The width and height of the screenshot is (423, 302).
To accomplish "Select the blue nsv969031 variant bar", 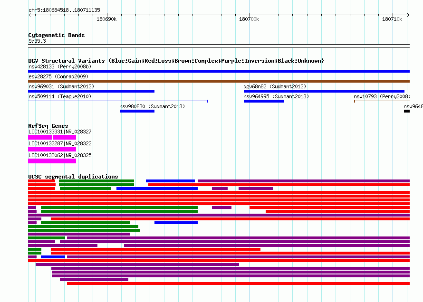I will coord(91,91).
